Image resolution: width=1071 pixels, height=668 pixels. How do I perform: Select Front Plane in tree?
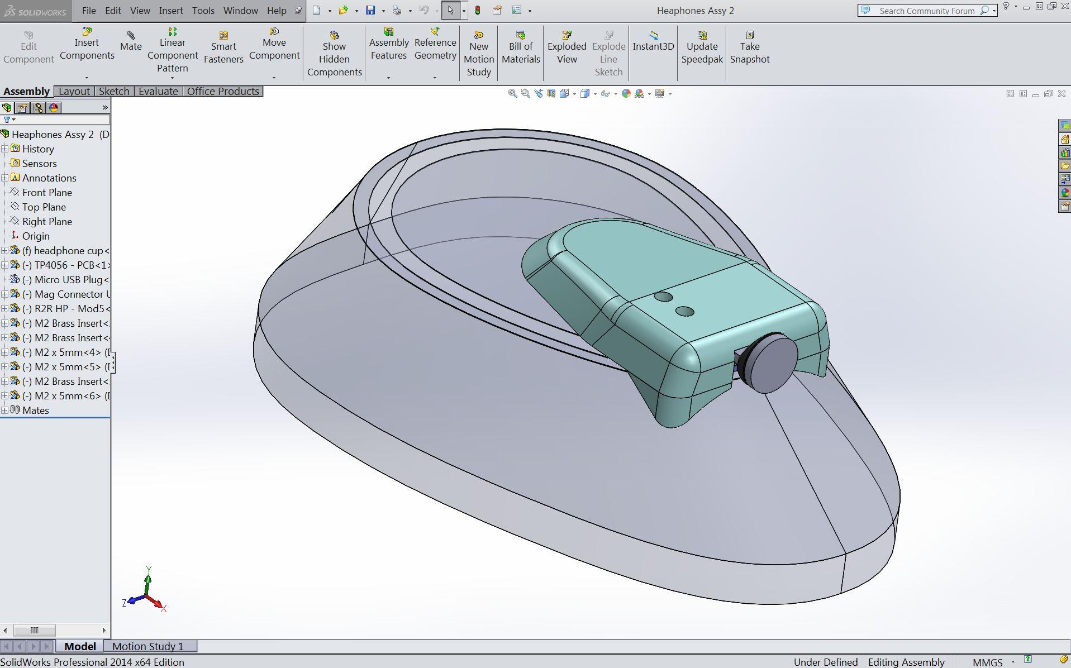(47, 193)
